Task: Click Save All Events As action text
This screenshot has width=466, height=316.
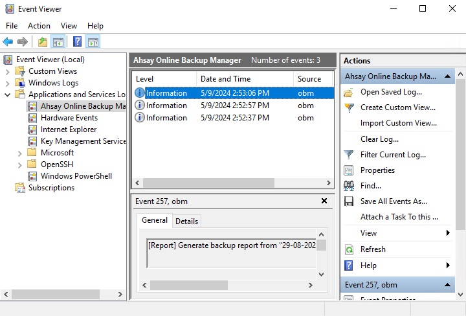Action: click(x=394, y=201)
